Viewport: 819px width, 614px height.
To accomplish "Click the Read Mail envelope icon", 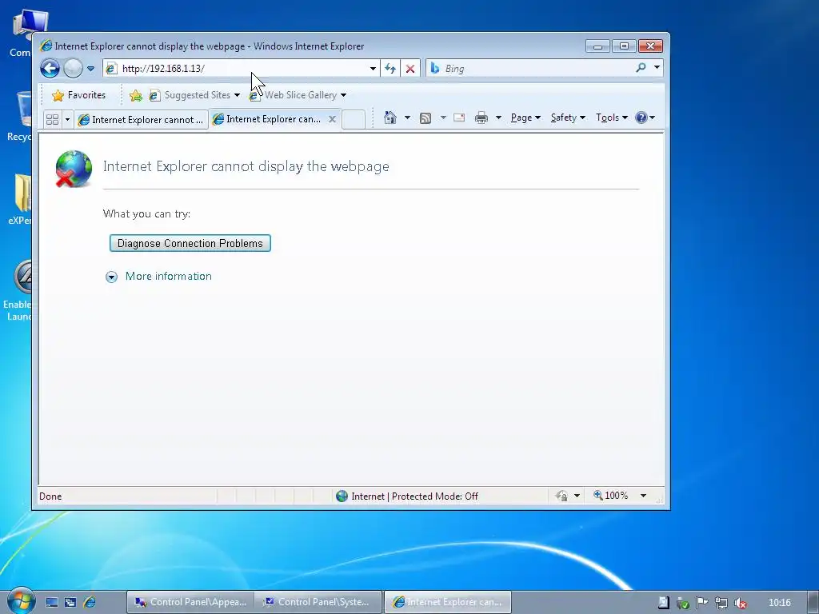I will (459, 118).
